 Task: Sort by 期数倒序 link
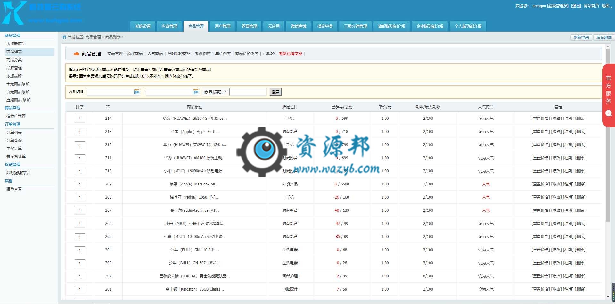pos(203,54)
